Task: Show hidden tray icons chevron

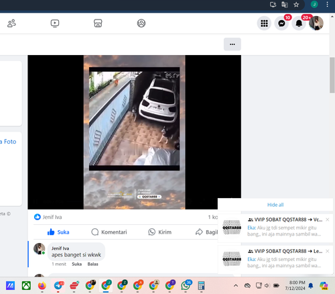Action: click(236, 285)
